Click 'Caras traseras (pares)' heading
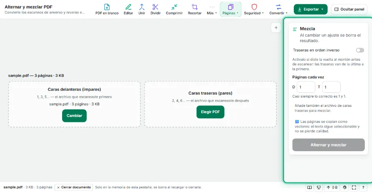Viewport: 372px width, 193px height. 210,93
